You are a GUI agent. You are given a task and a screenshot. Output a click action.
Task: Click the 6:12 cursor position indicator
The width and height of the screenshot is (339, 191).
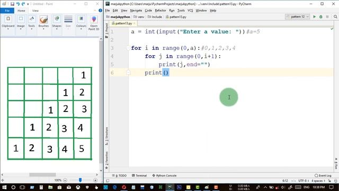click(x=285, y=180)
